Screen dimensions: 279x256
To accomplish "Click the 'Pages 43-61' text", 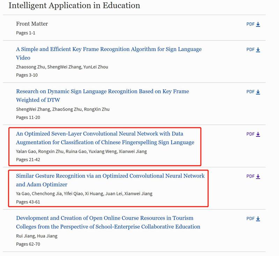I will [x=28, y=202].
